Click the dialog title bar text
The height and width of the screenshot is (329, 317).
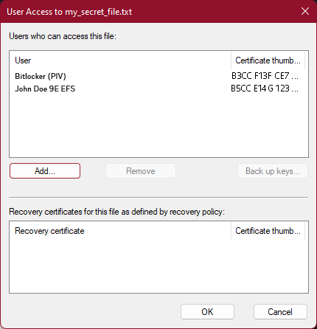[x=69, y=12]
